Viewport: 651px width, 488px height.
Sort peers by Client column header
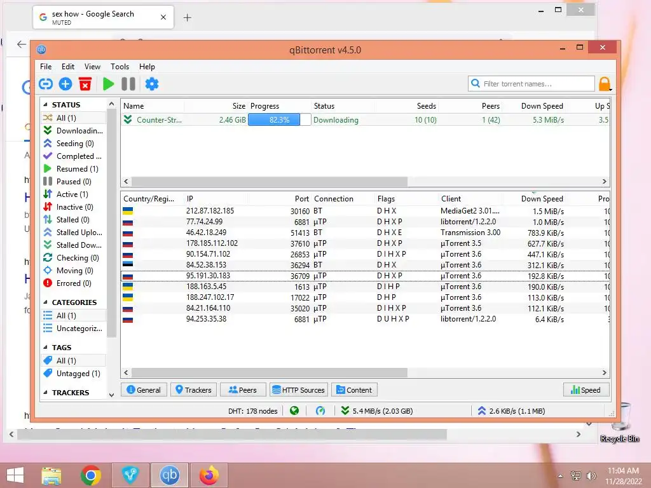tap(451, 199)
